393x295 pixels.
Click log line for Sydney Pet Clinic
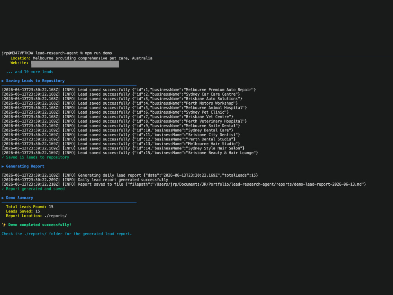(x=115, y=112)
